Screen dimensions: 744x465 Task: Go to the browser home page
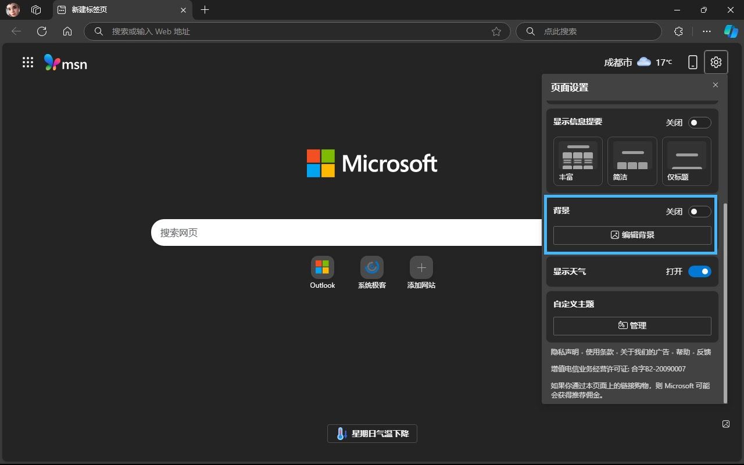coord(67,31)
